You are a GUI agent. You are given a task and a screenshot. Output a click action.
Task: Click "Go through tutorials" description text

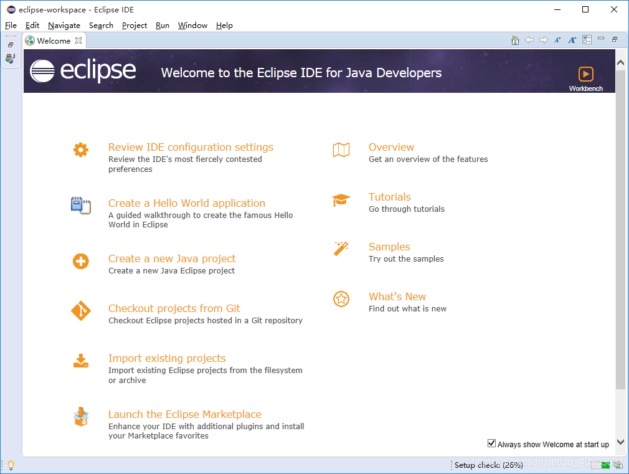click(407, 209)
